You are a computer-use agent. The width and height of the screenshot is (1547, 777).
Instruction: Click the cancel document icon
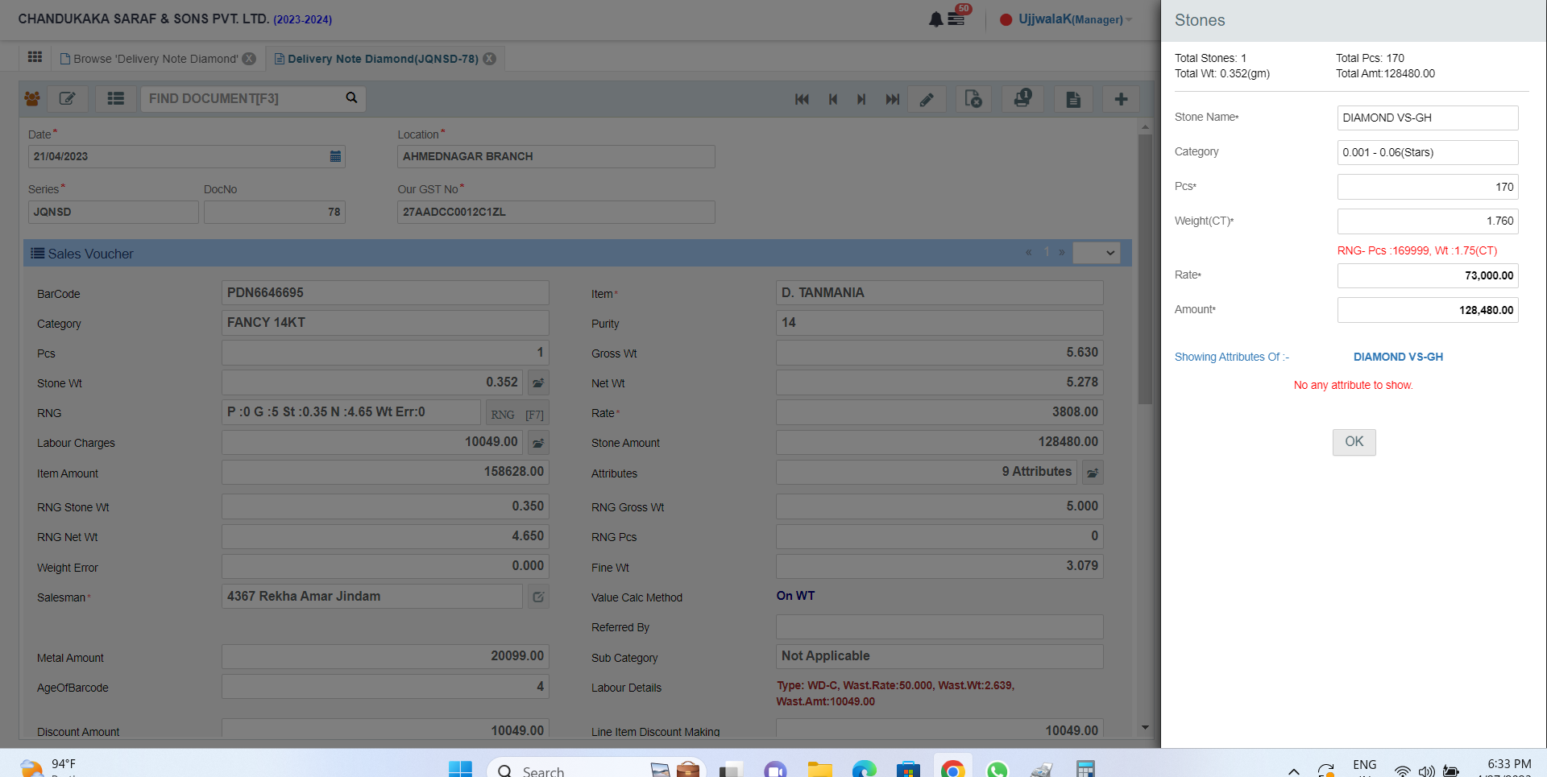click(x=973, y=99)
